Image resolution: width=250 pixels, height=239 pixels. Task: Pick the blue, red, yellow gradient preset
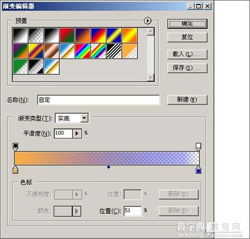pyautogui.click(x=98, y=35)
